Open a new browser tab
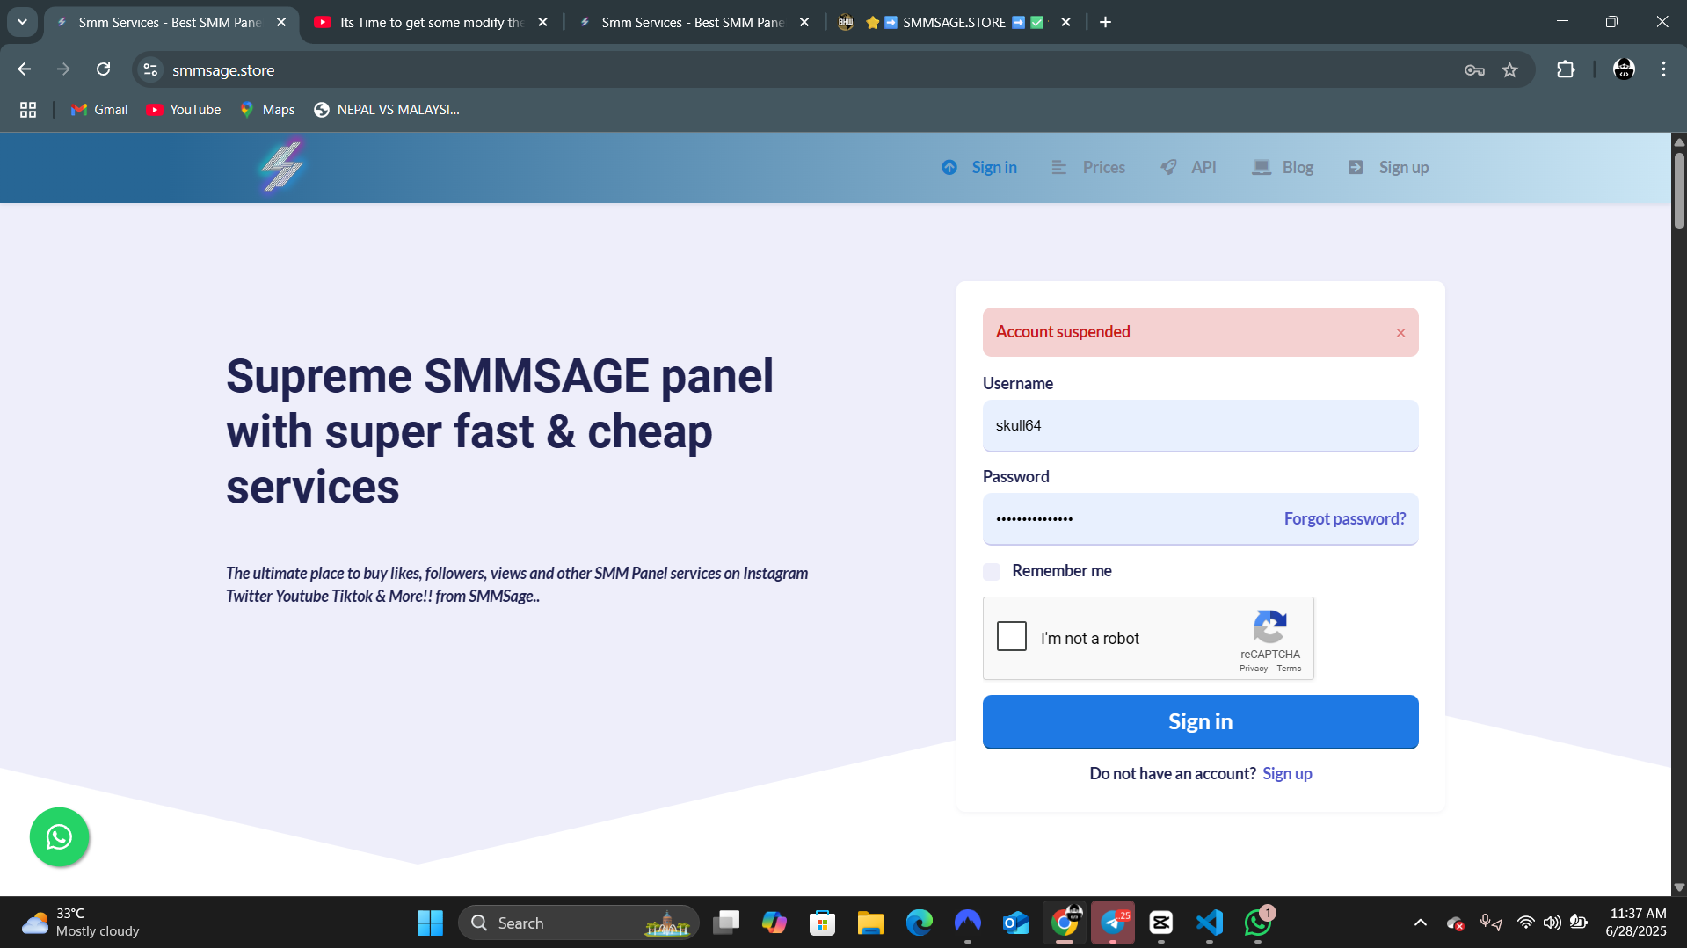This screenshot has width=1687, height=948. (1105, 22)
